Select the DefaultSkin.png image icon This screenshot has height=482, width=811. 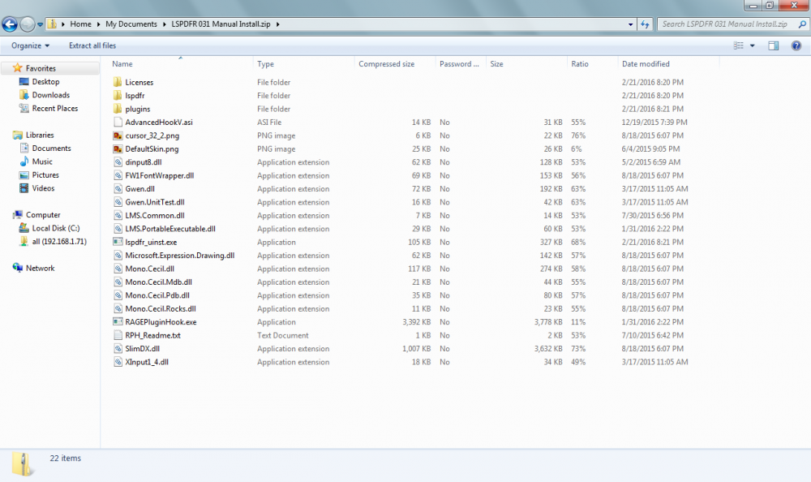pyautogui.click(x=118, y=149)
